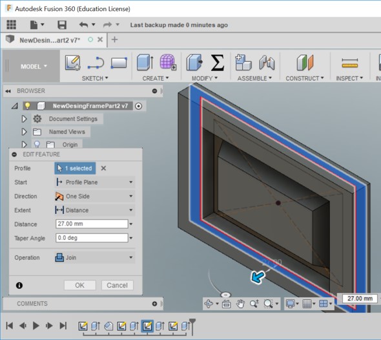Open the MODEL workspace menu

34,67
